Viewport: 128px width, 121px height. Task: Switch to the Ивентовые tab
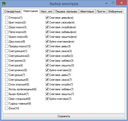click(87, 11)
